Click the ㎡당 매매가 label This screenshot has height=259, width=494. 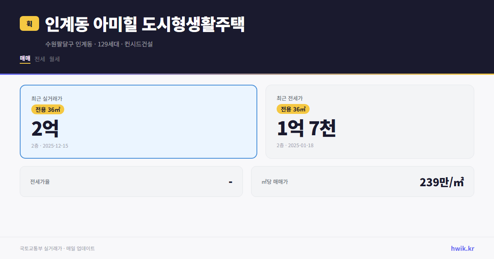274,181
